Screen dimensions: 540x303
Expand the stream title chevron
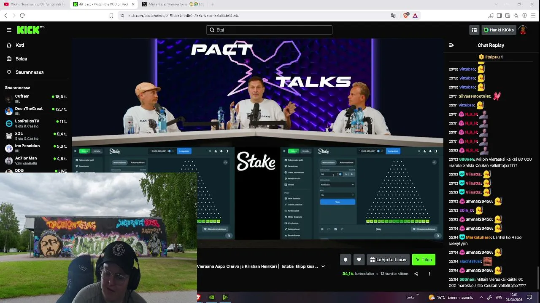point(323,266)
